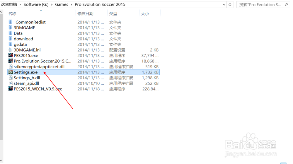This screenshot has height=164, width=293.
Task: Click the 2014/11/18 date of PES2015_WECN_V0.9.exe
Action: 91,89
